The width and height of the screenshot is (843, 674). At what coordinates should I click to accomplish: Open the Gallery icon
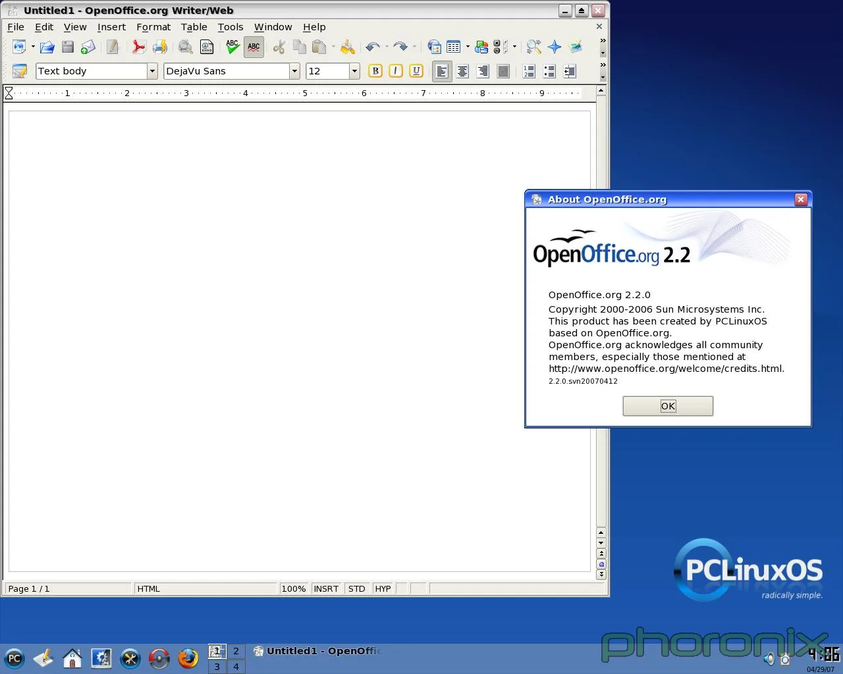576,47
